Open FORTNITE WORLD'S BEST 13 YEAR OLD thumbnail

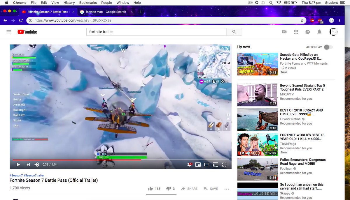point(258,144)
